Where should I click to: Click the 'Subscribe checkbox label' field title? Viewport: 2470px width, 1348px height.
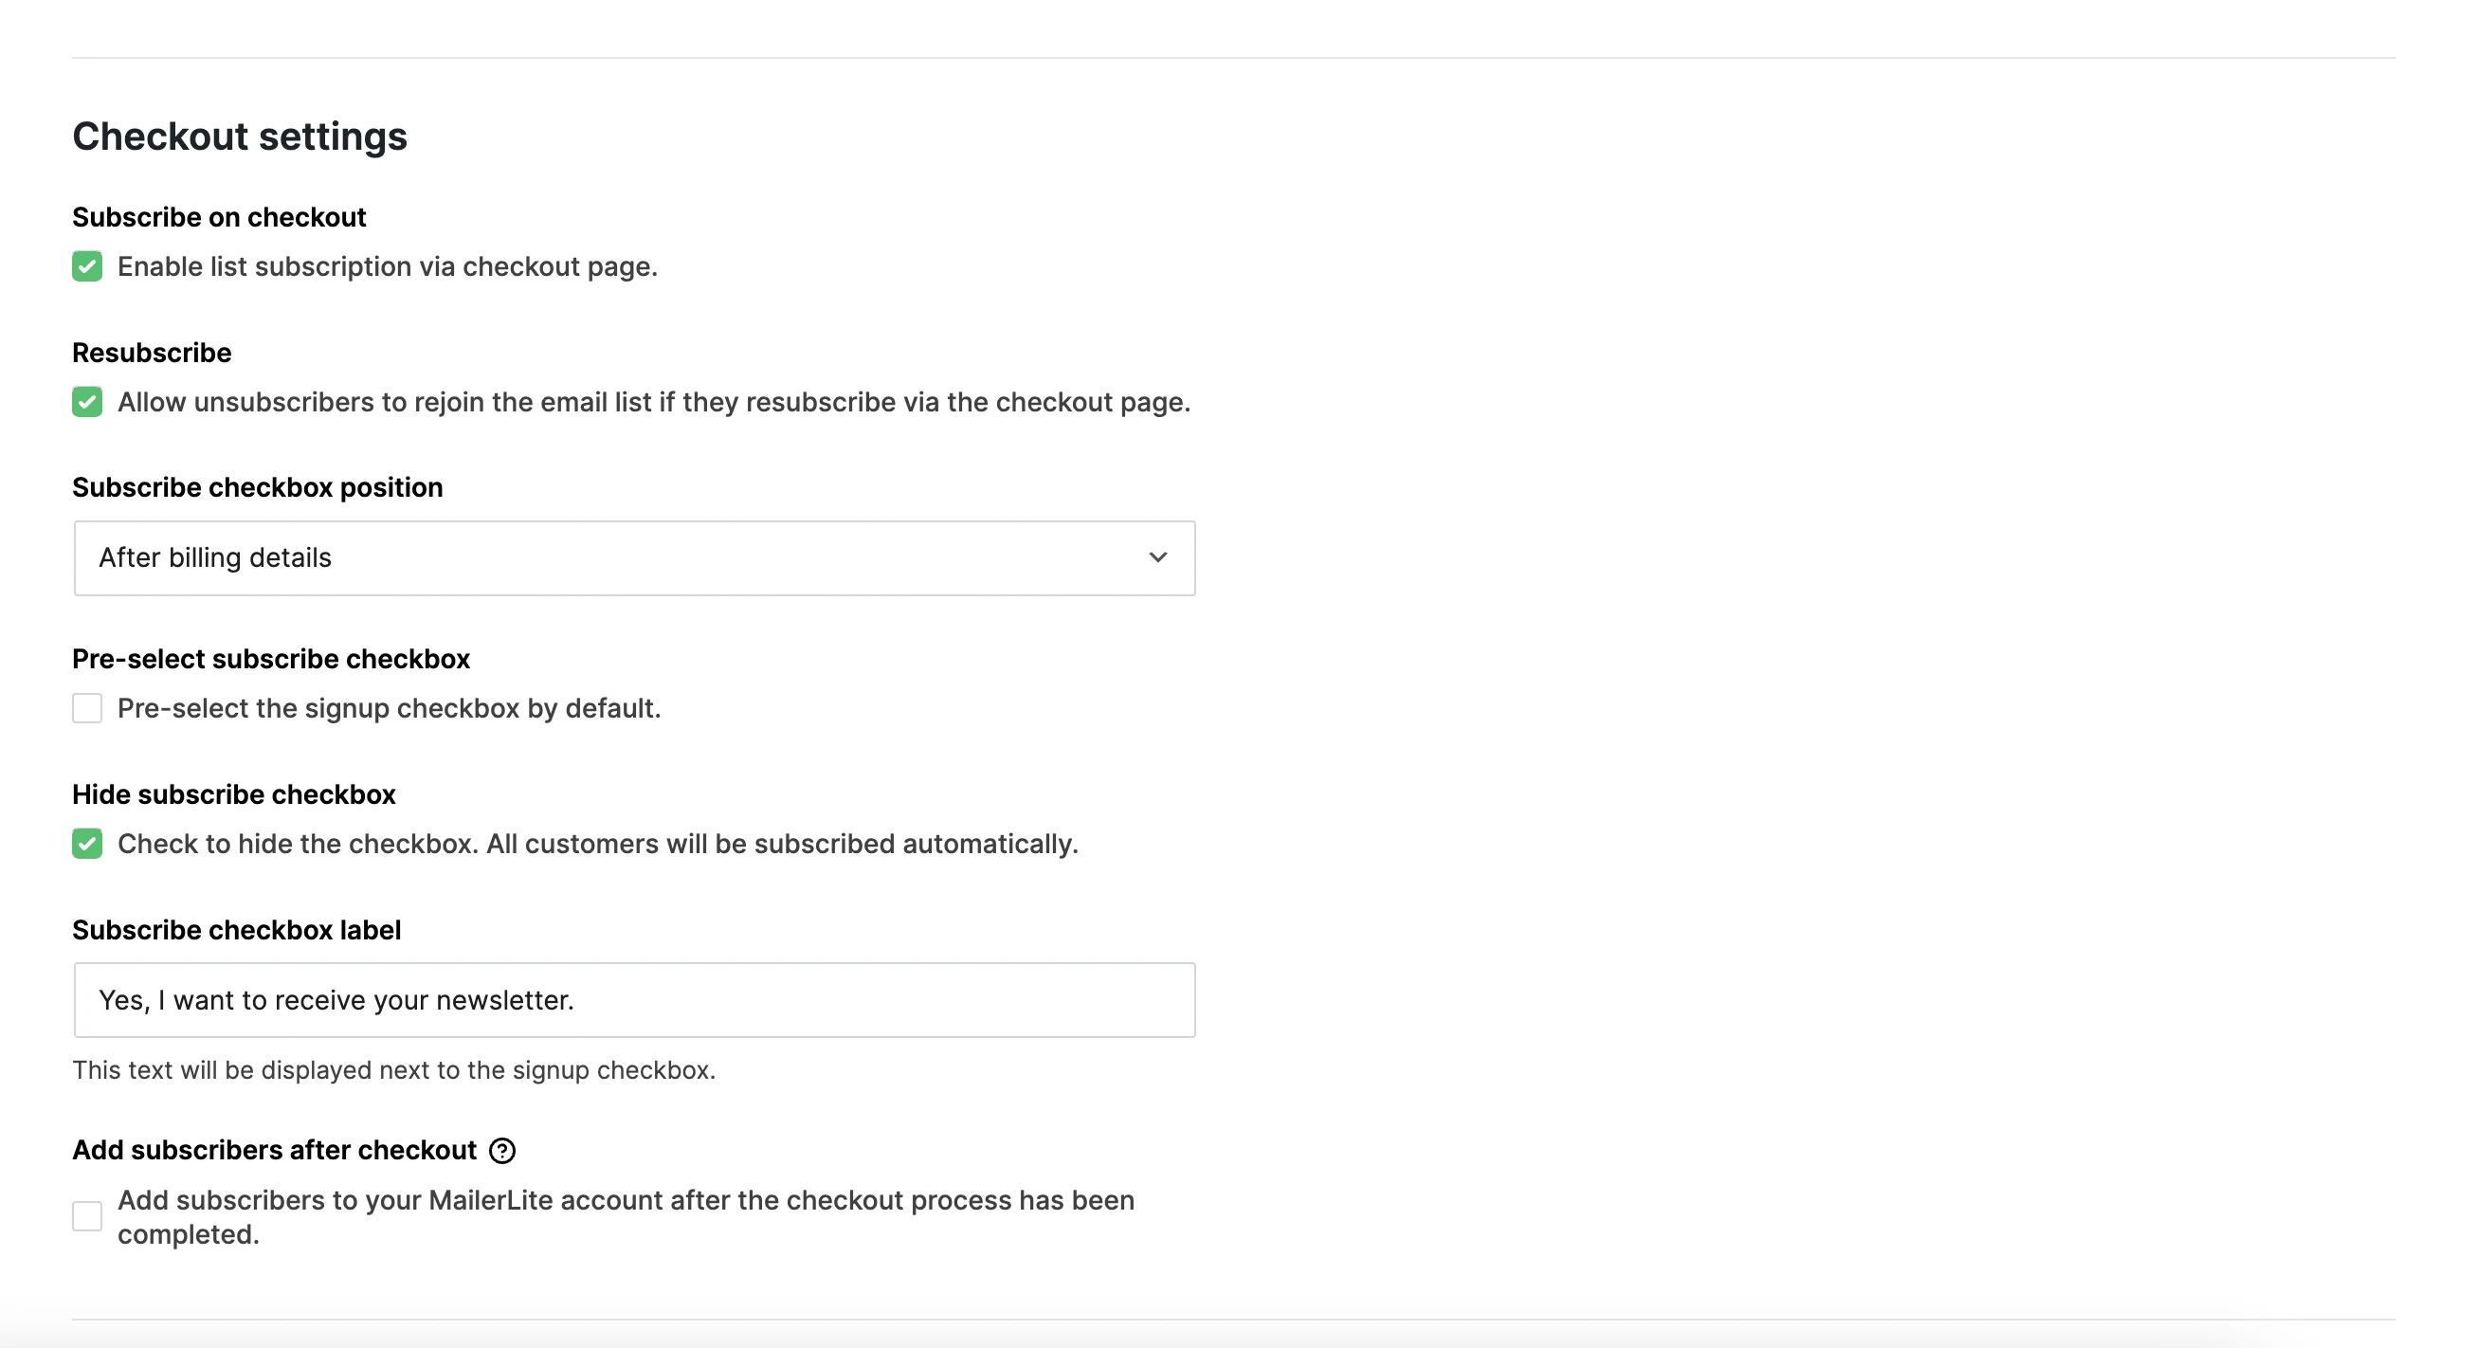(x=237, y=930)
